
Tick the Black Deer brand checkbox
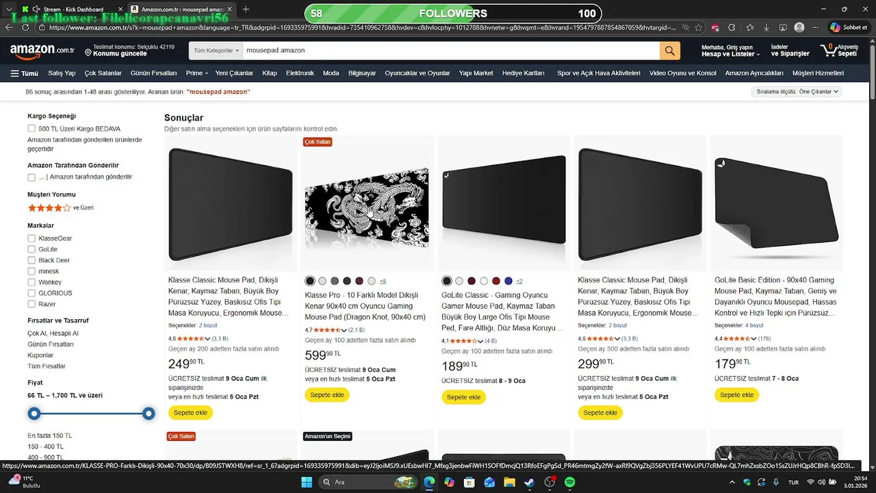[x=31, y=260]
